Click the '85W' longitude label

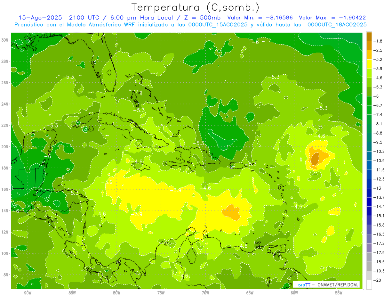tap(72, 293)
